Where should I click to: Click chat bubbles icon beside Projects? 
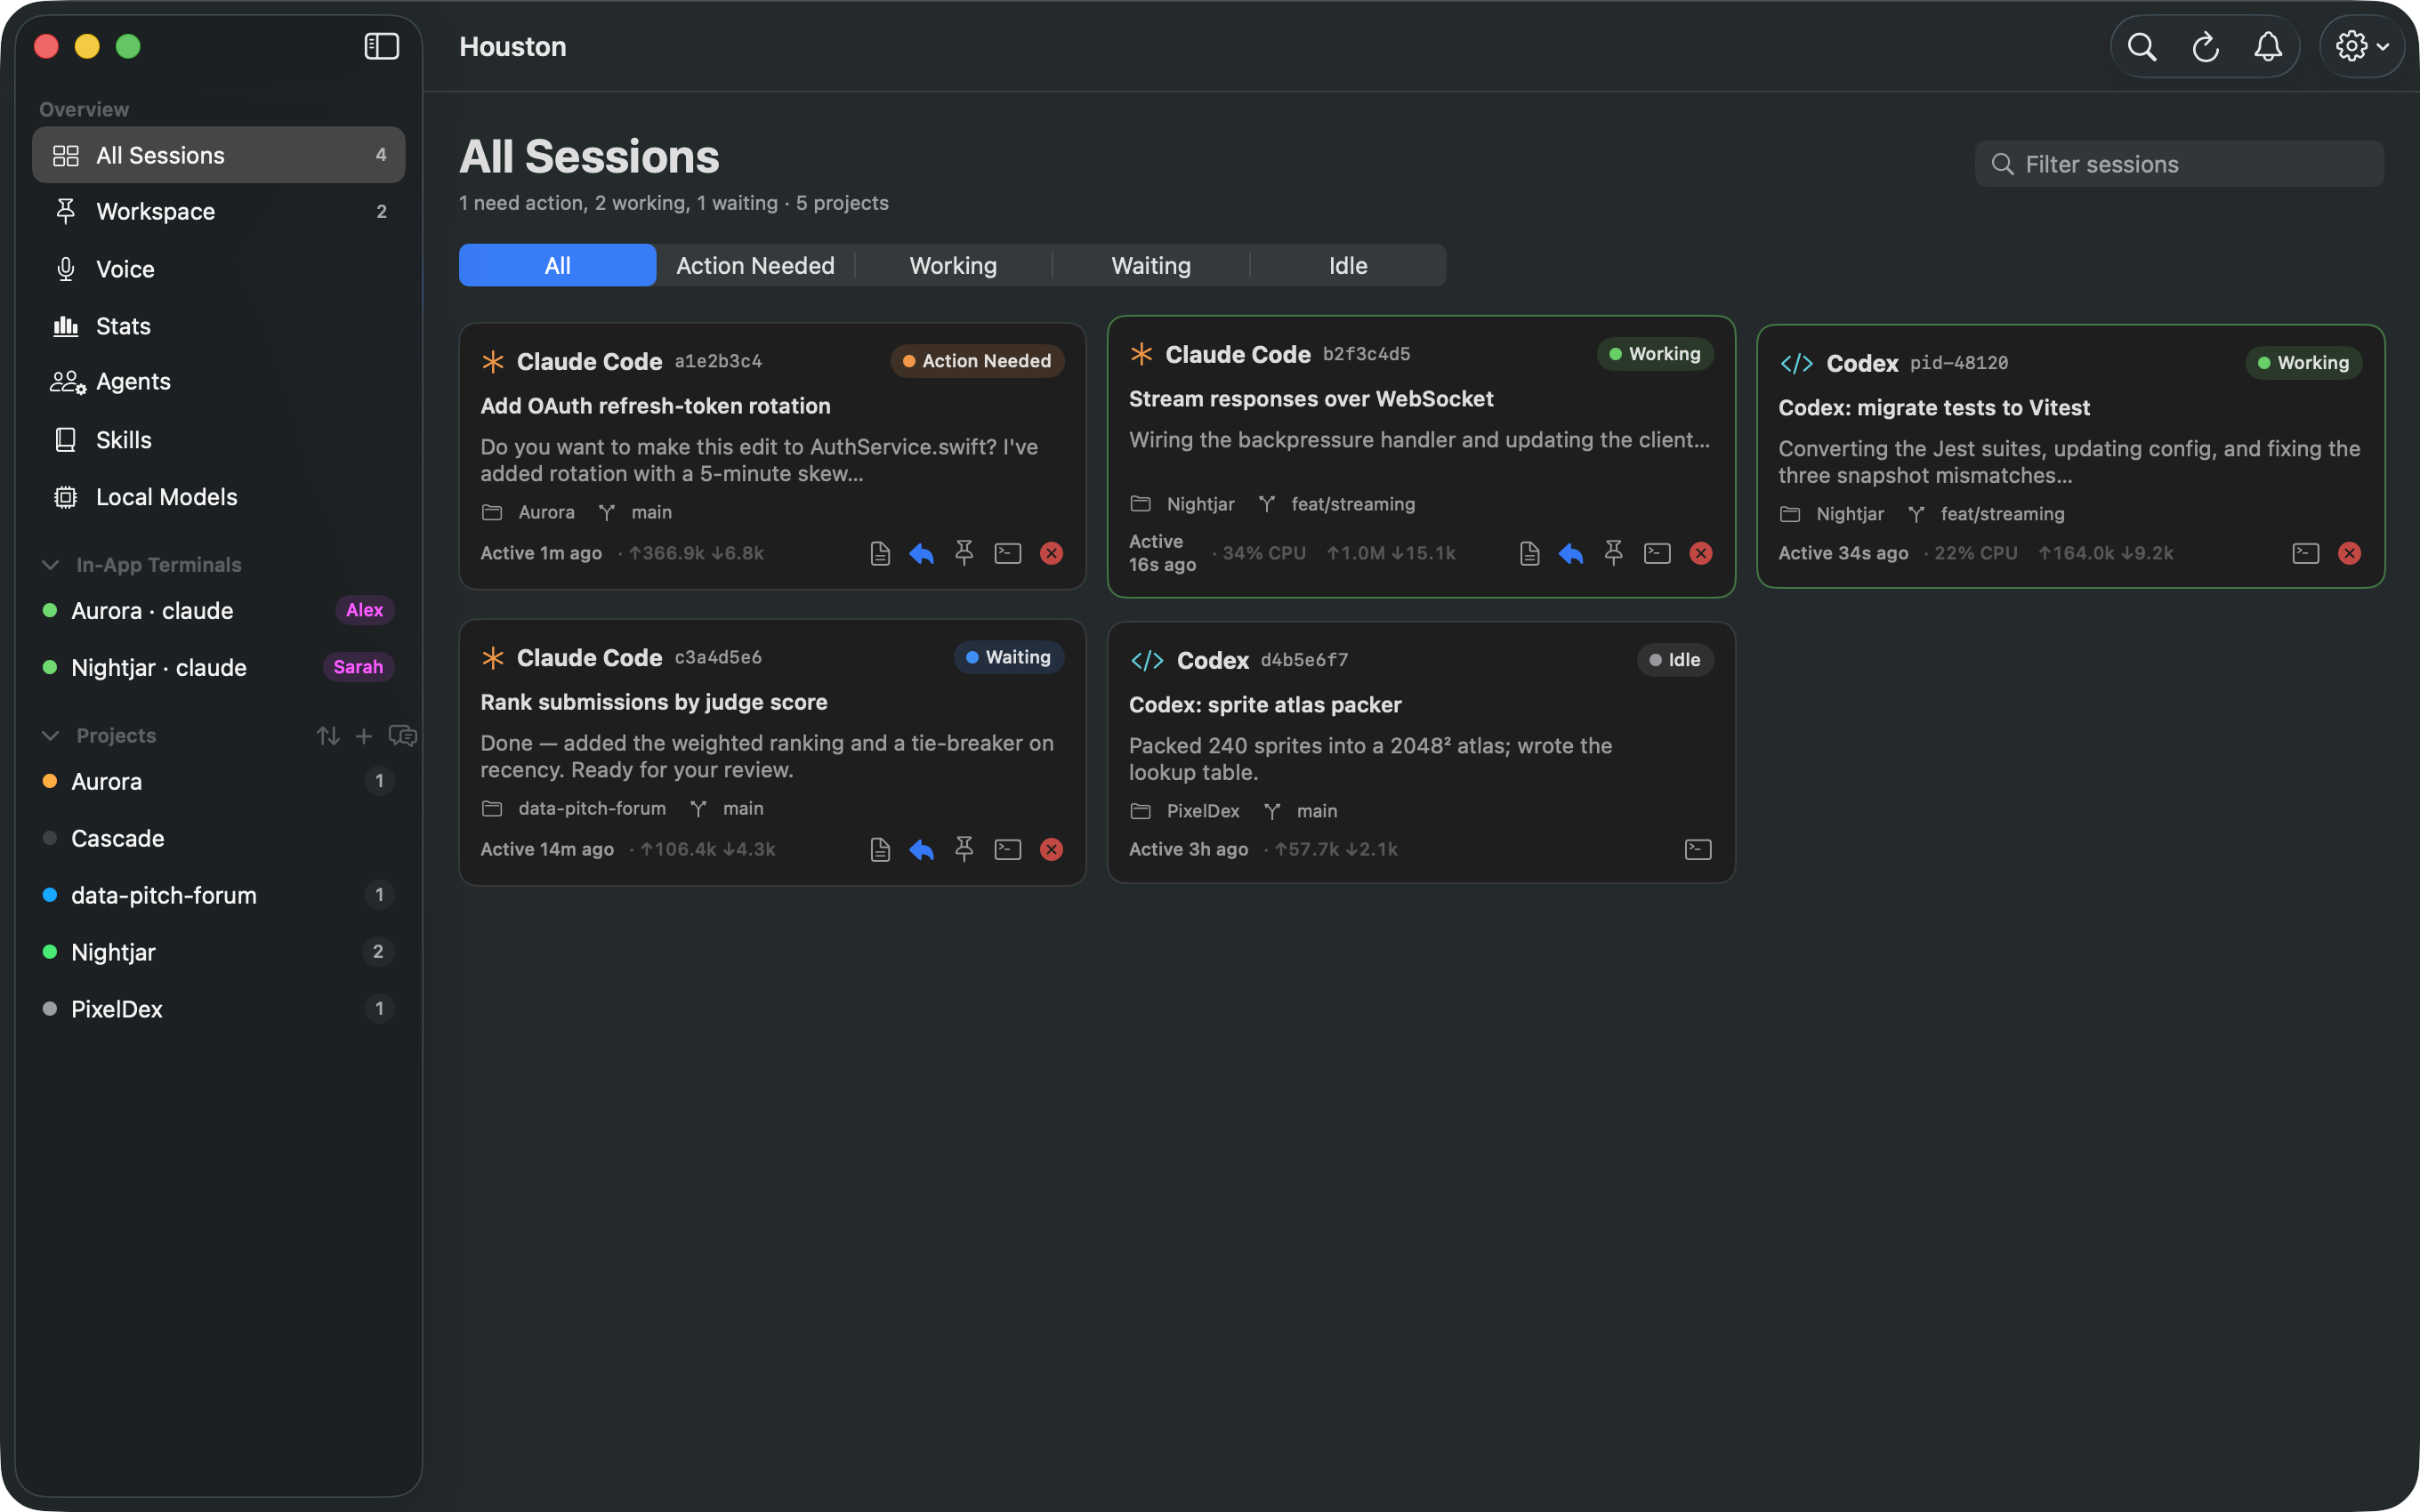click(402, 736)
